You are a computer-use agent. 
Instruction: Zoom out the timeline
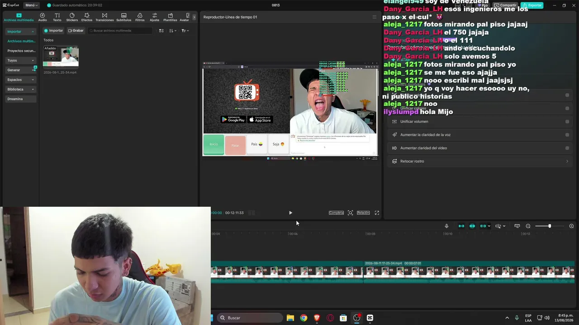click(x=528, y=226)
